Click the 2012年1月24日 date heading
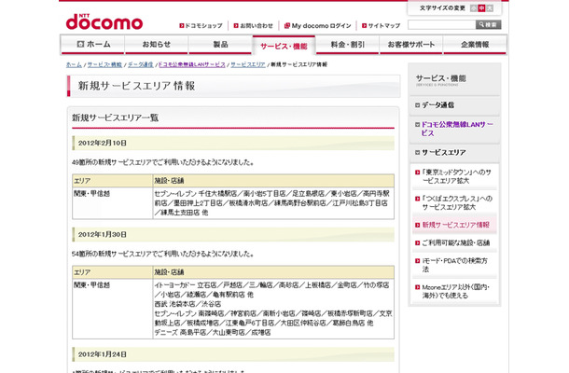Viewport: 569px width, 373px height. coord(103,354)
